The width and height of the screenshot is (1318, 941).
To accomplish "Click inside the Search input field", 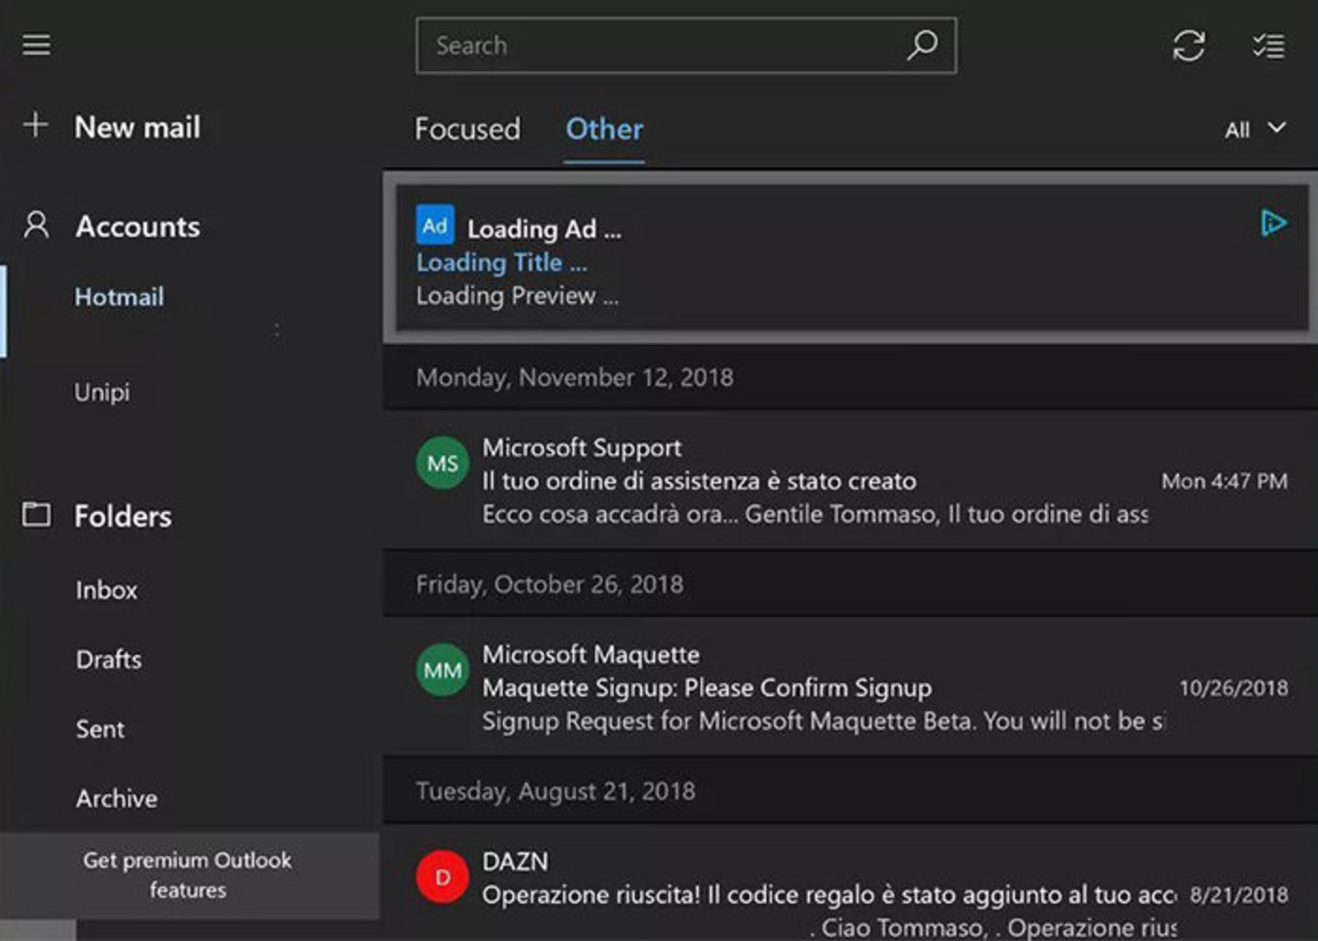I will [x=652, y=45].
